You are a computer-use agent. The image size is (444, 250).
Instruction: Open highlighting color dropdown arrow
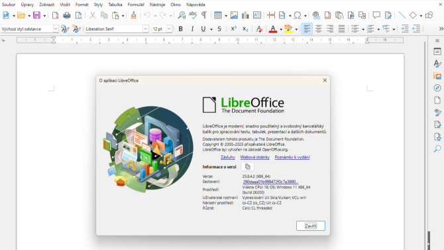[x=296, y=29]
